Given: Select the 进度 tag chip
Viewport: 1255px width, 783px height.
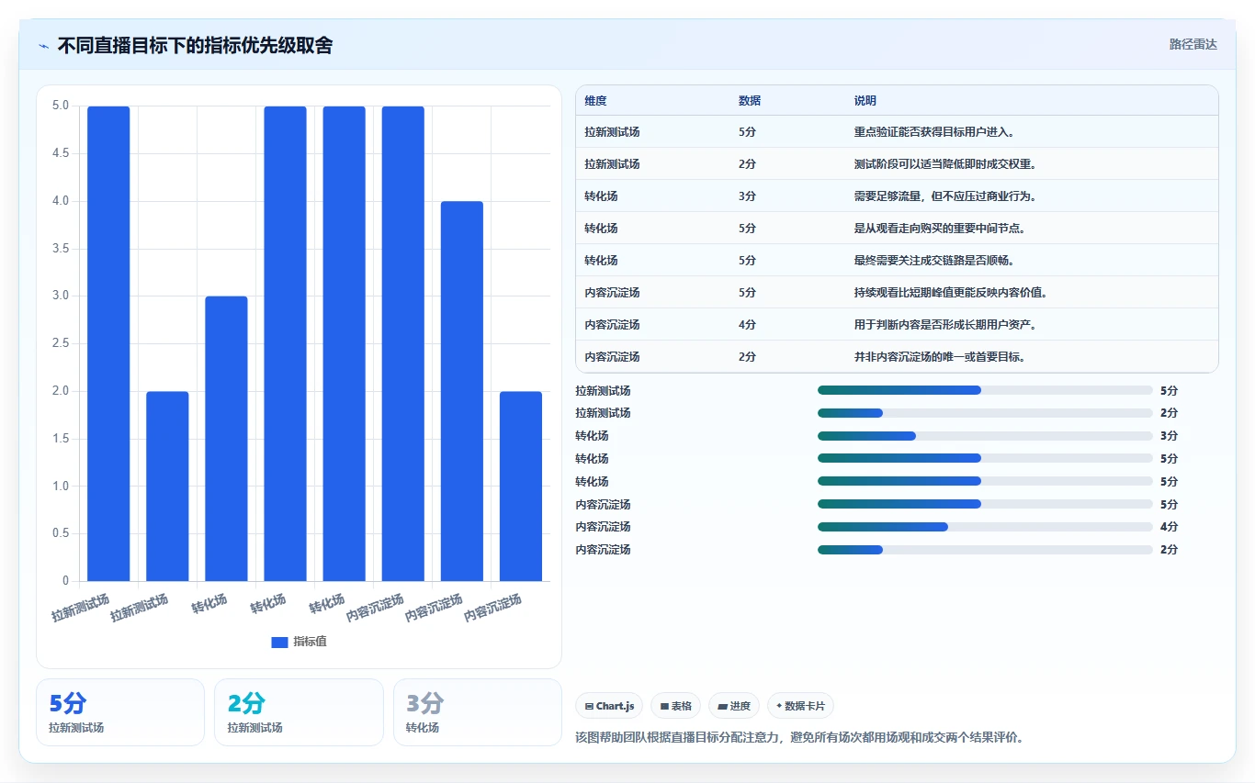Looking at the screenshot, I should pos(734,706).
